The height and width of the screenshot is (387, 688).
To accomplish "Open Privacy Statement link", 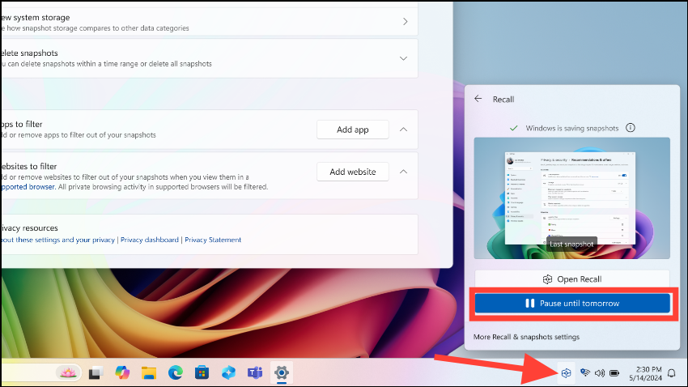I will pyautogui.click(x=213, y=240).
